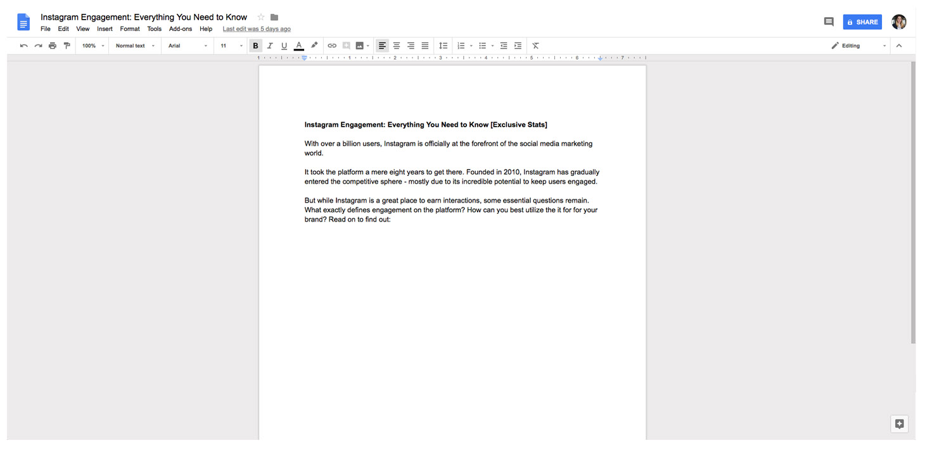Open the font size dropdown

231,46
